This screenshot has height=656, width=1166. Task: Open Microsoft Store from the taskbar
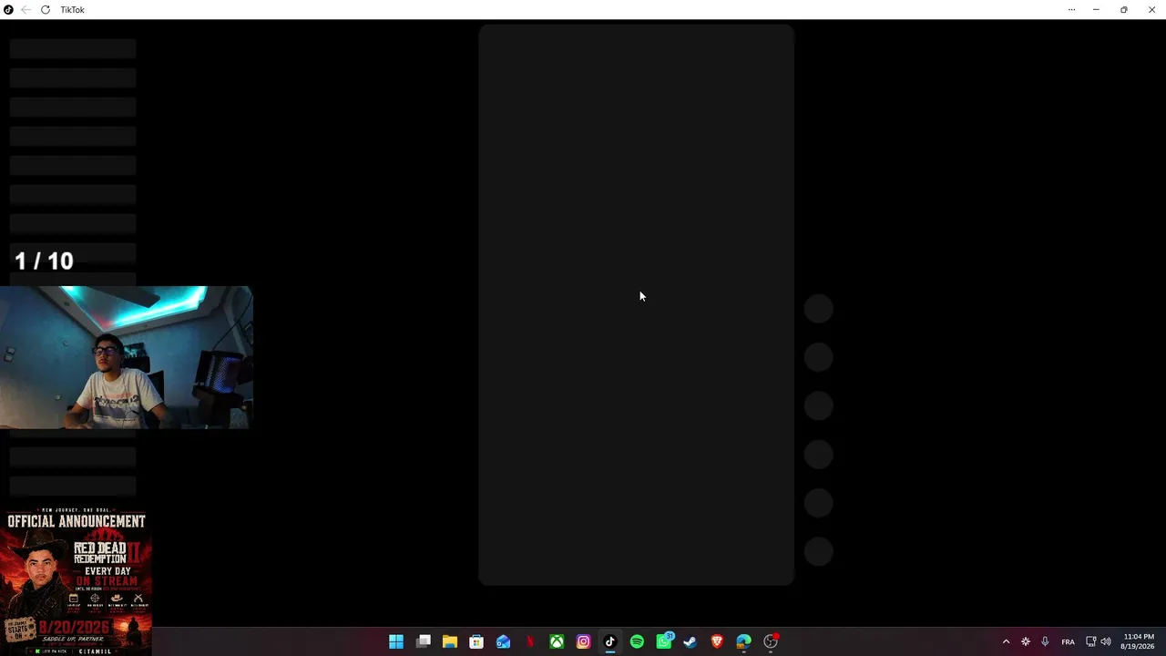point(476,641)
